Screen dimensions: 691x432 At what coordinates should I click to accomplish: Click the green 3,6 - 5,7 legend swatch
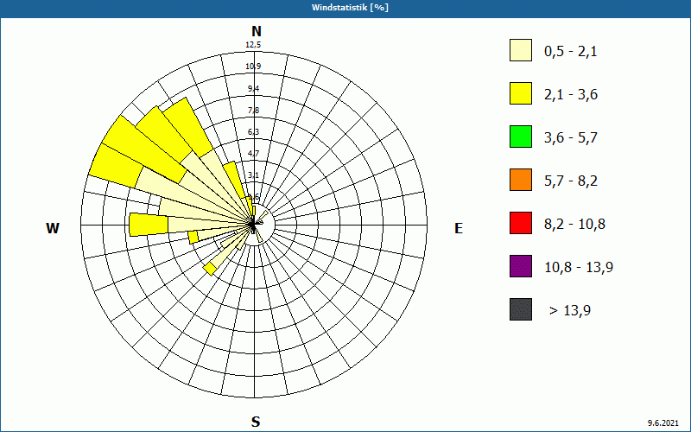pyautogui.click(x=521, y=137)
